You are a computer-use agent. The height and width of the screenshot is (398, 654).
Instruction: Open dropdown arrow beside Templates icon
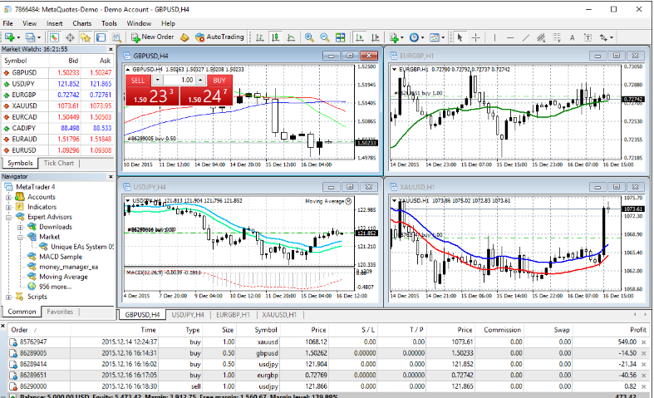click(x=443, y=37)
